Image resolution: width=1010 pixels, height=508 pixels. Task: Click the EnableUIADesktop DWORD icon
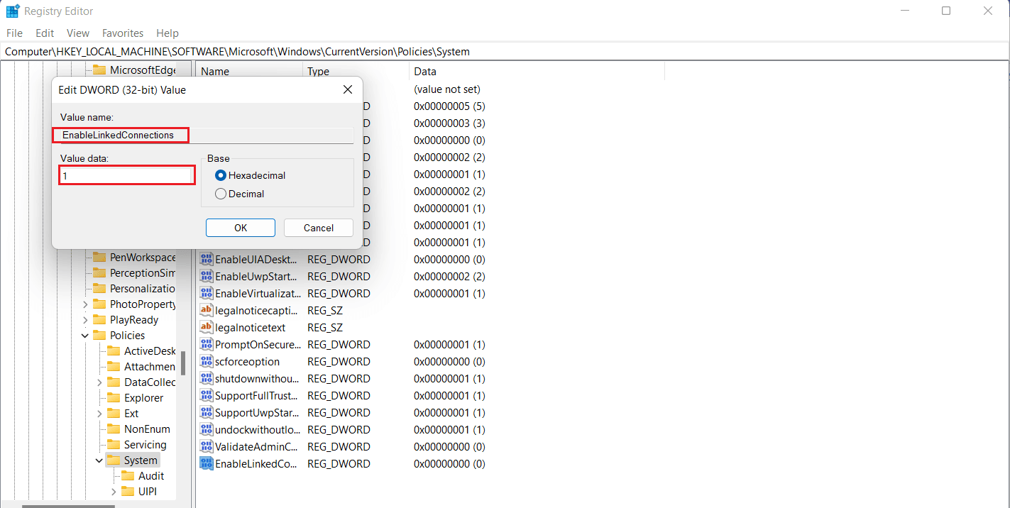click(x=206, y=259)
